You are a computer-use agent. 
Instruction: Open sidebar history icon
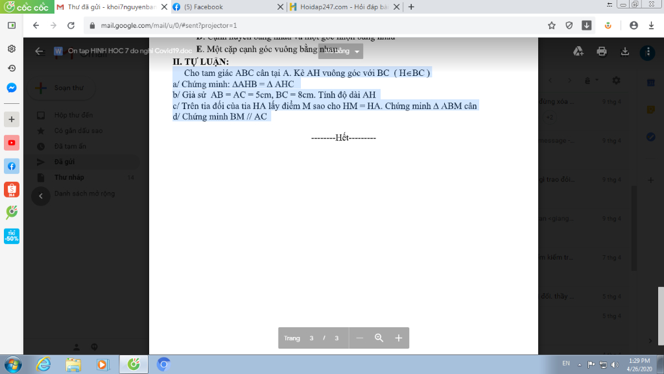point(12,68)
